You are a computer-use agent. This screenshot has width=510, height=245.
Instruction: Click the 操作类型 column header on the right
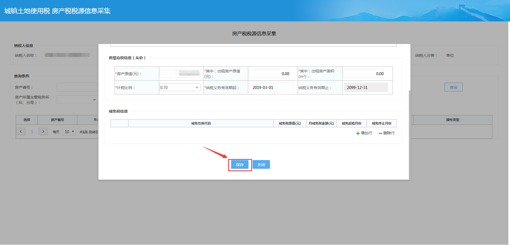pos(452,120)
